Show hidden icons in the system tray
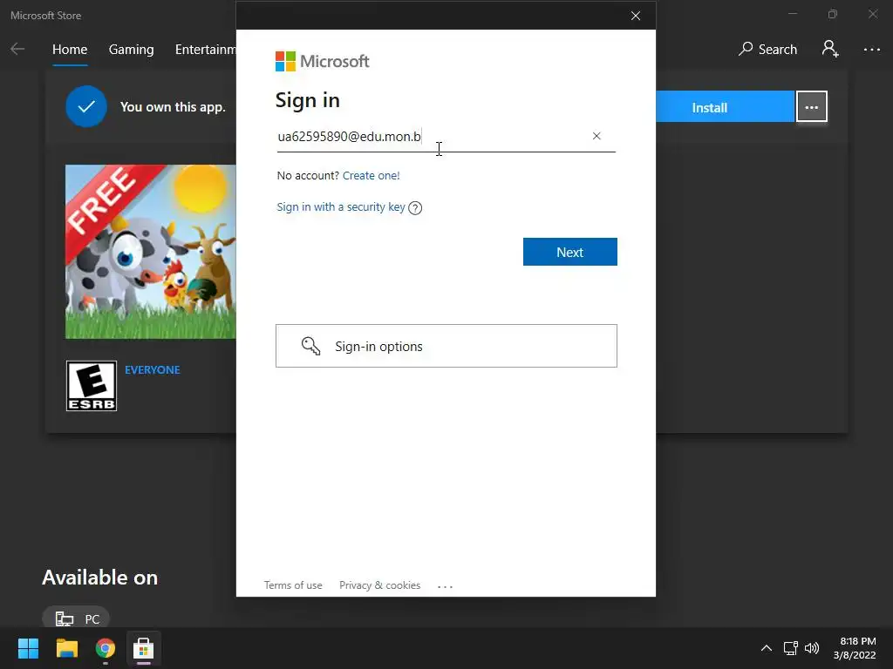 (767, 648)
